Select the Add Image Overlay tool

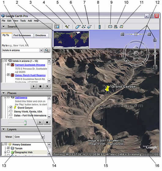[89, 27]
